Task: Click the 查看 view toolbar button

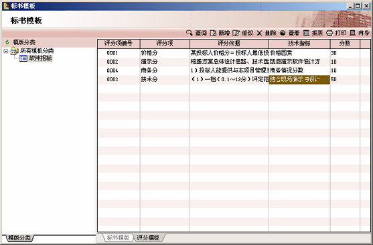Action: [x=289, y=33]
